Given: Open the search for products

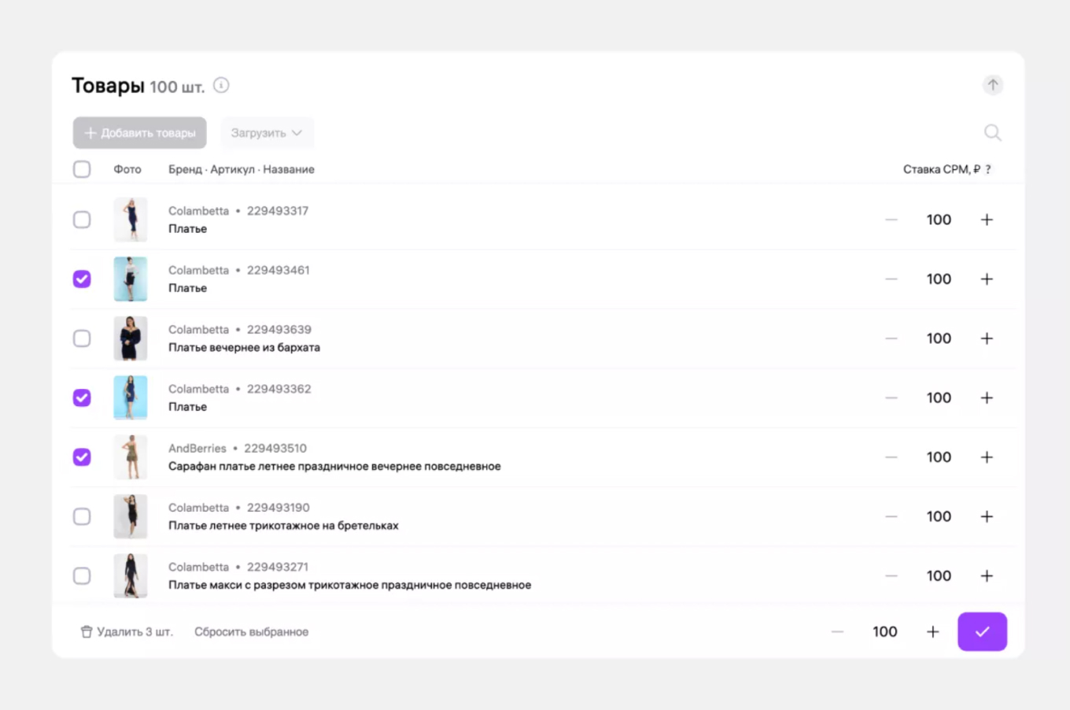Looking at the screenshot, I should pyautogui.click(x=993, y=132).
